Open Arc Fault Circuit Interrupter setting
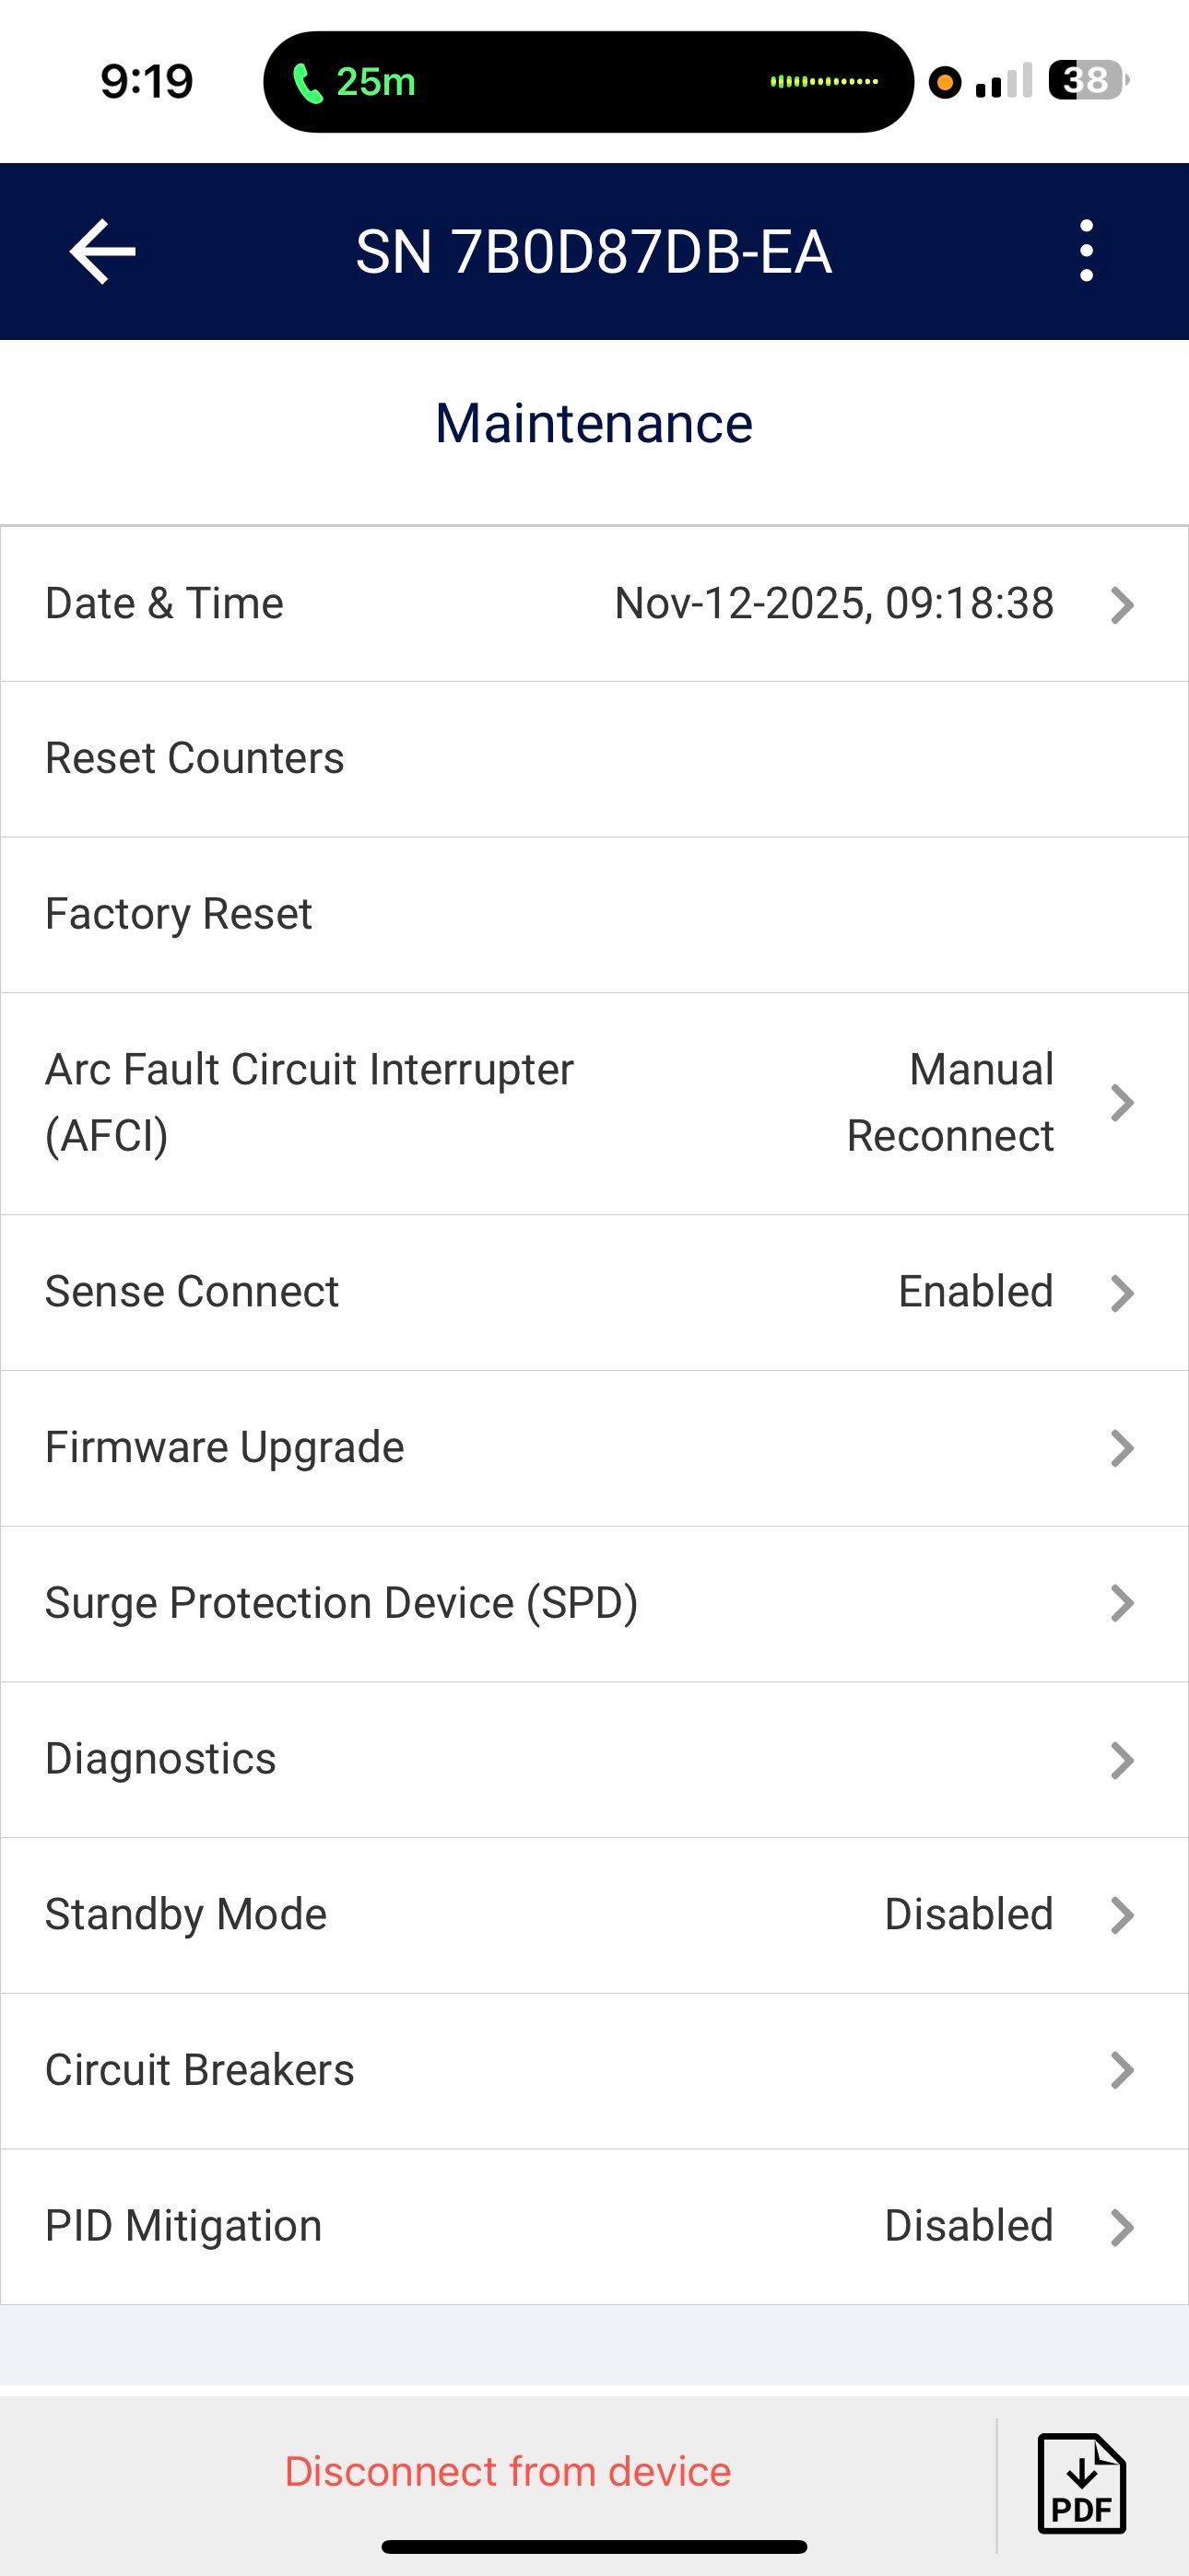Image resolution: width=1189 pixels, height=2576 pixels. pyautogui.click(x=310, y=1102)
